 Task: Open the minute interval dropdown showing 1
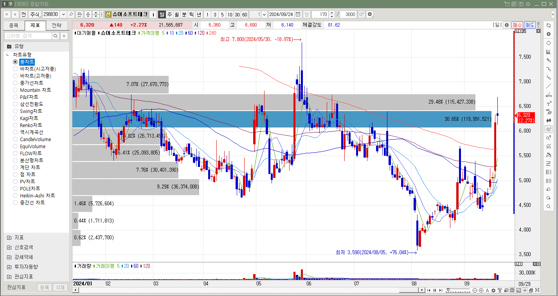pos(264,14)
